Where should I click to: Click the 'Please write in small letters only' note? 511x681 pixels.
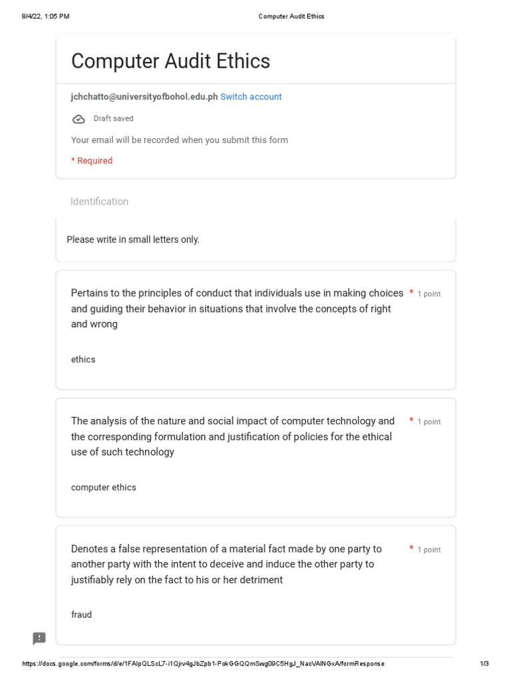(133, 239)
